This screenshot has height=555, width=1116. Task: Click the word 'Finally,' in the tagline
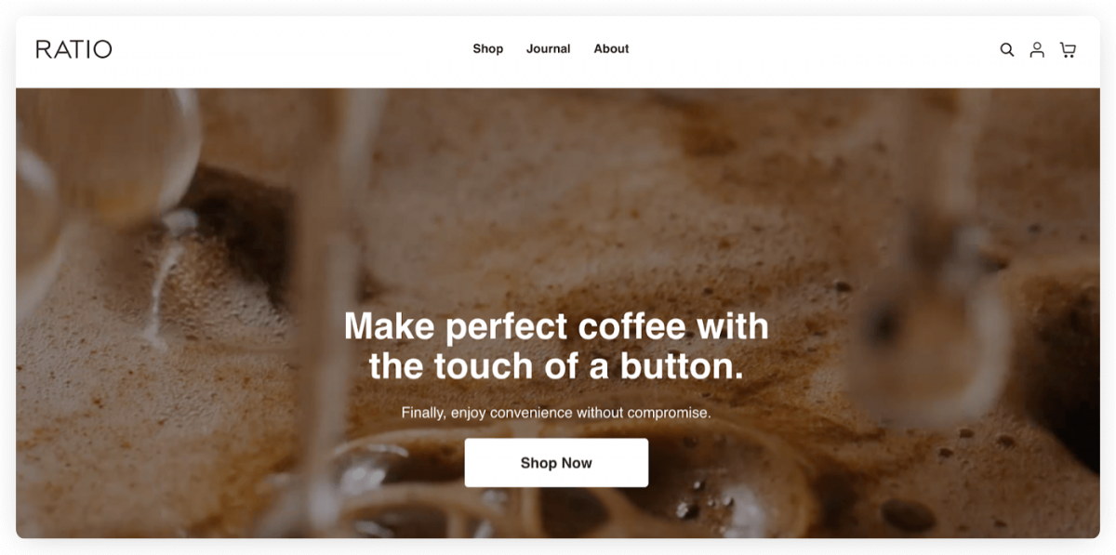(x=424, y=413)
